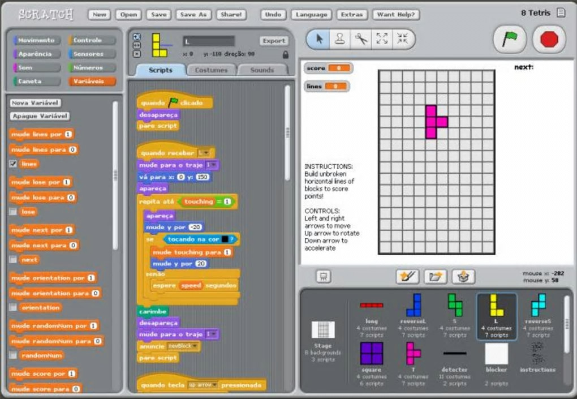Set rotation style to don't rotate

[136, 54]
